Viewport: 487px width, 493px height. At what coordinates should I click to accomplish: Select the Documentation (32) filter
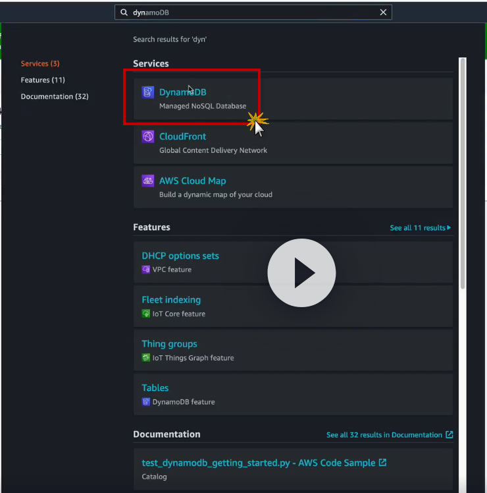coord(55,96)
